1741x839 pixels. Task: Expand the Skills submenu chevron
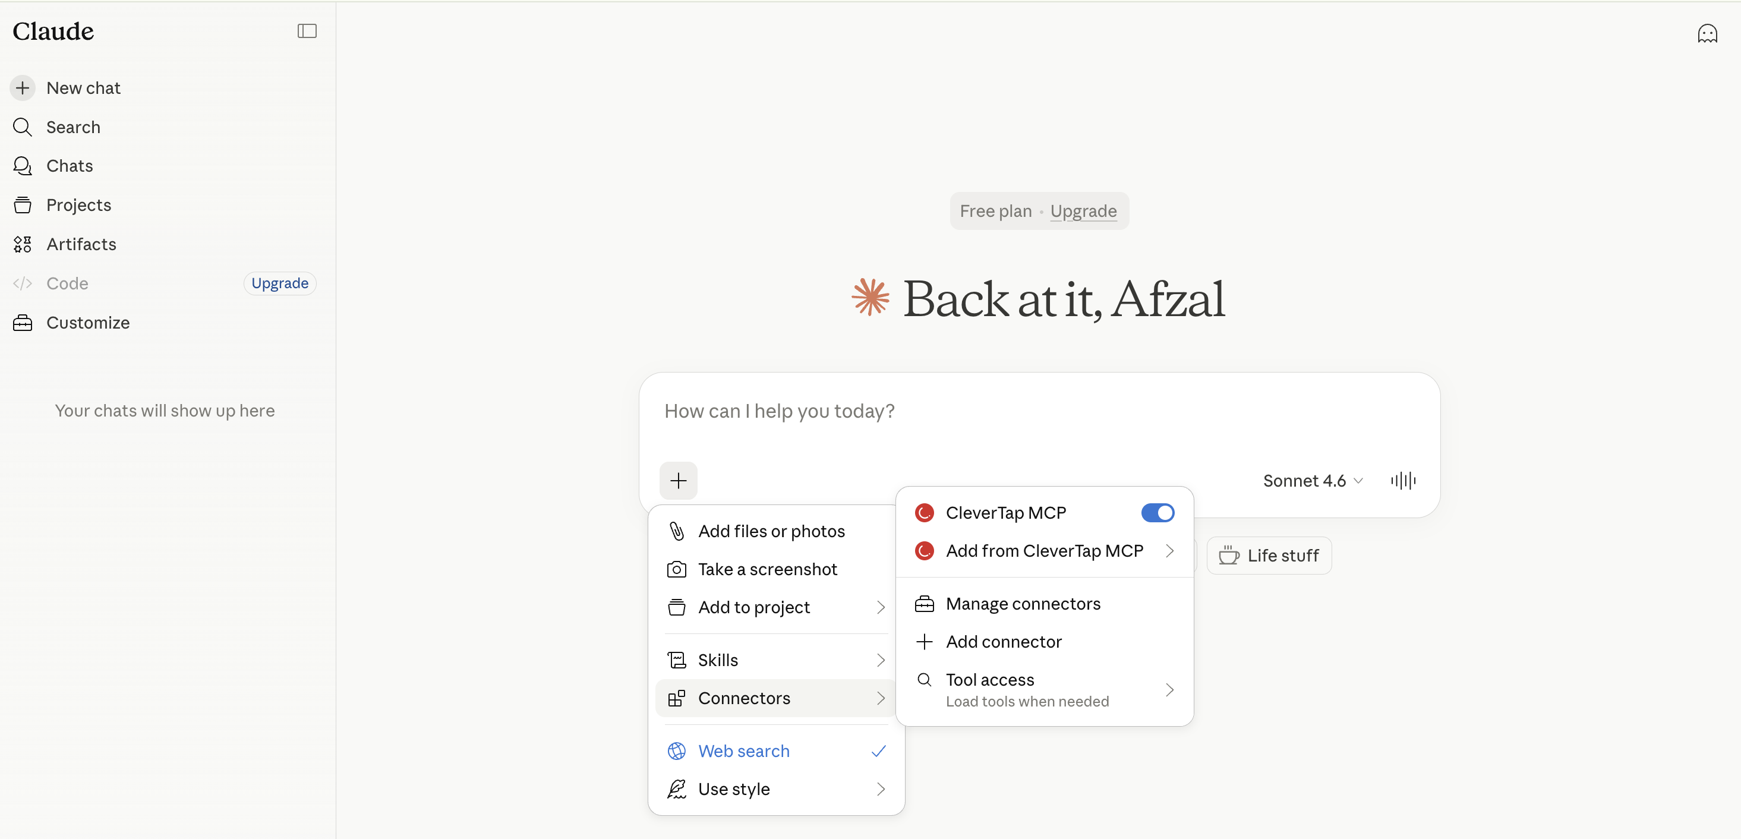click(881, 660)
